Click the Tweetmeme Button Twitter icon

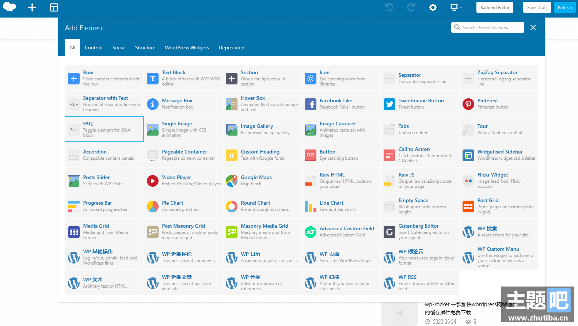389,104
